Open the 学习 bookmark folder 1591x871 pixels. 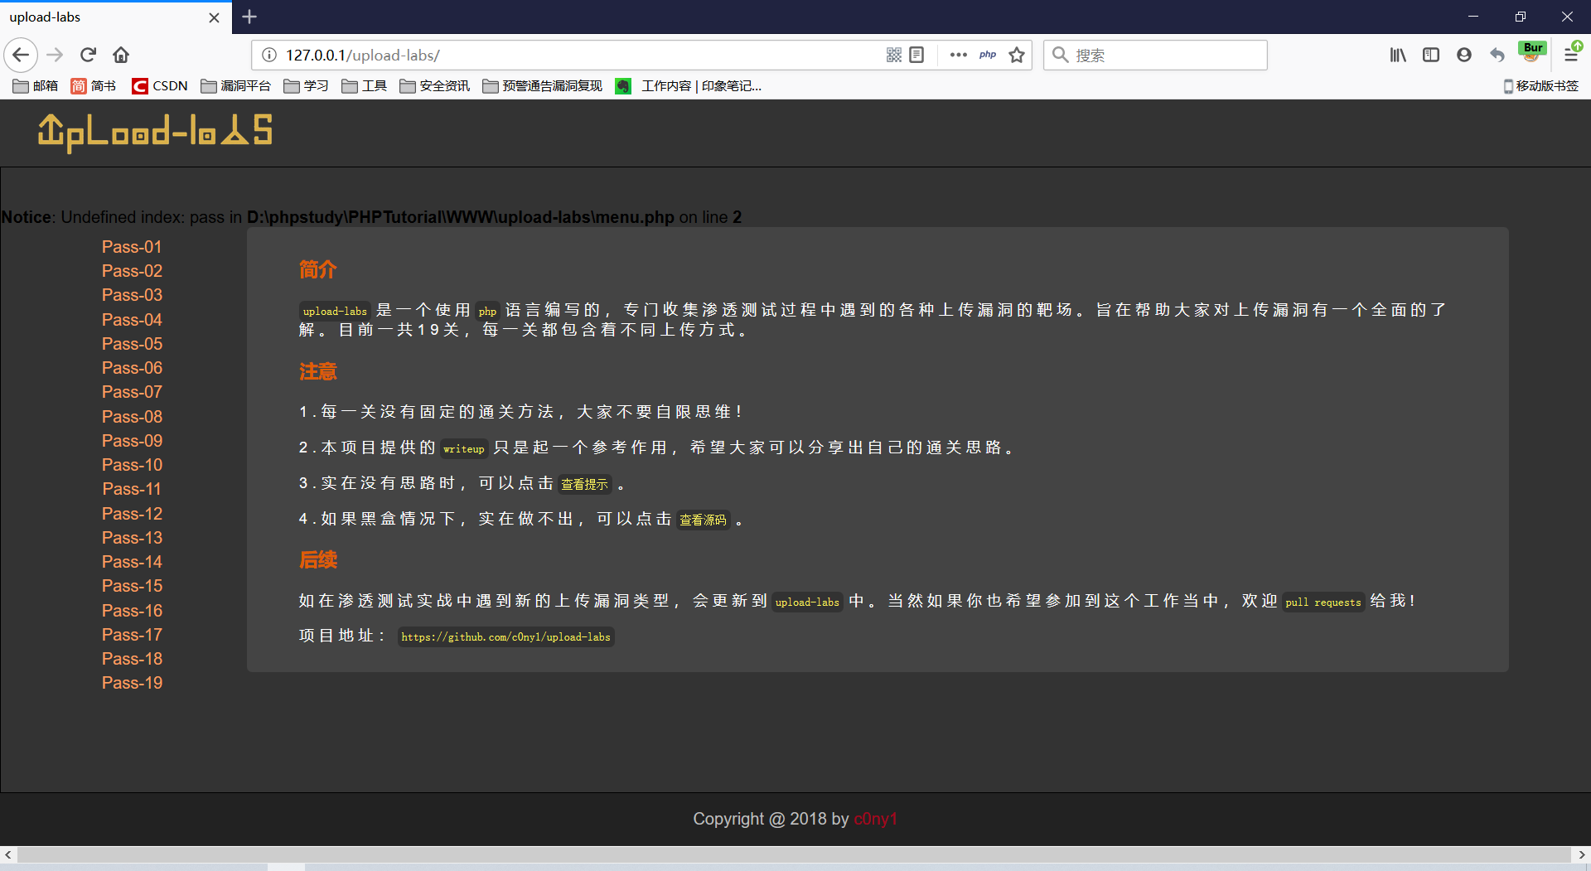[306, 86]
